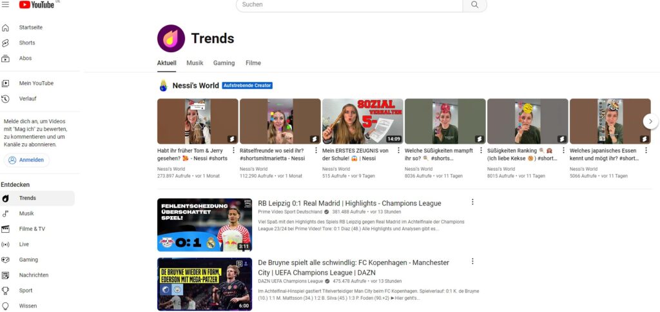This screenshot has width=660, height=312.
Task: Open RB Leipzig 0:1 Real Madrid title
Action: pyautogui.click(x=349, y=203)
